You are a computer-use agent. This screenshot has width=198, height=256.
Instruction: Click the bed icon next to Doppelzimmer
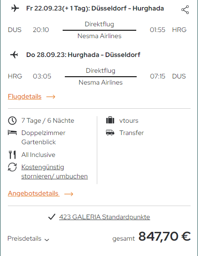(12, 133)
